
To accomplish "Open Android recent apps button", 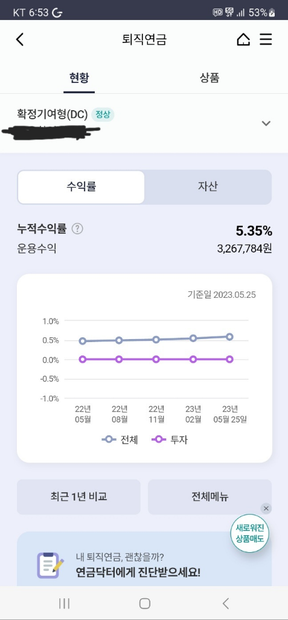I will (64, 603).
